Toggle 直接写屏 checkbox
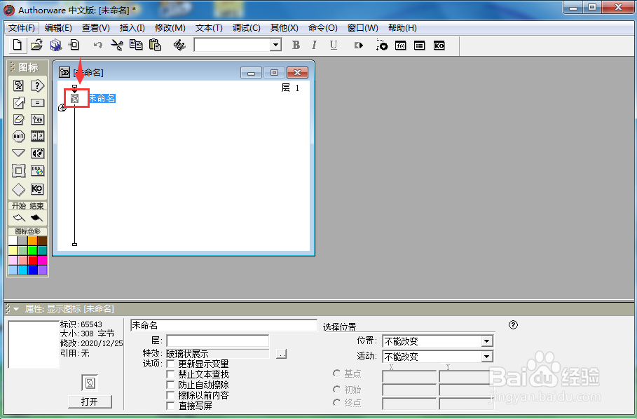This screenshot has height=419, width=637. pyautogui.click(x=170, y=406)
